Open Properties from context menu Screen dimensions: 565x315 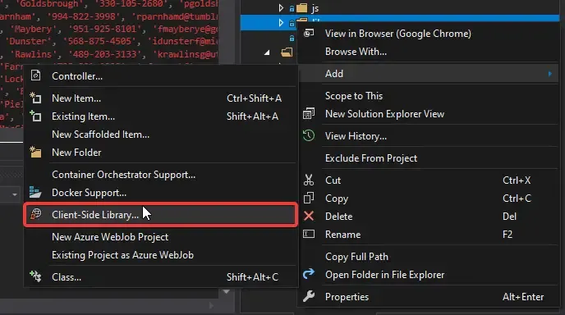429,297
